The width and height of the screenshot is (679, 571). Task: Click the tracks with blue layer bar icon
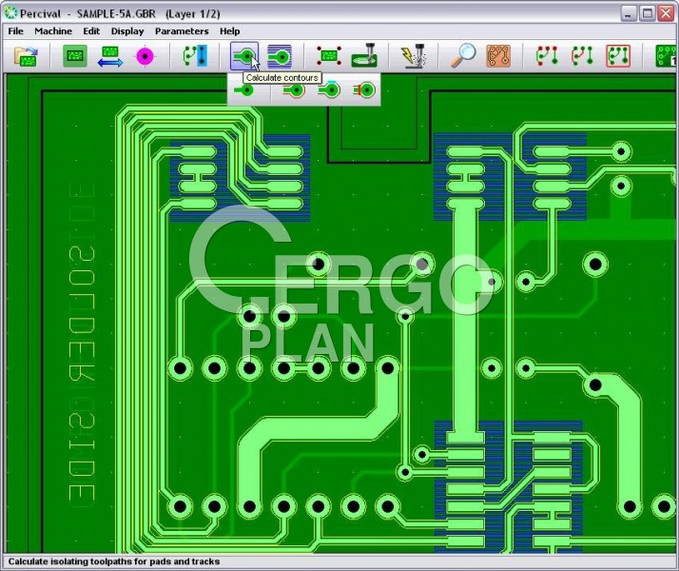(x=195, y=56)
